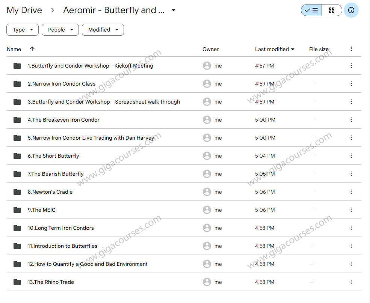This screenshot has width=370, height=303.
Task: Open Aeromir folder name dropdown in breadcrumb
Action: point(173,11)
